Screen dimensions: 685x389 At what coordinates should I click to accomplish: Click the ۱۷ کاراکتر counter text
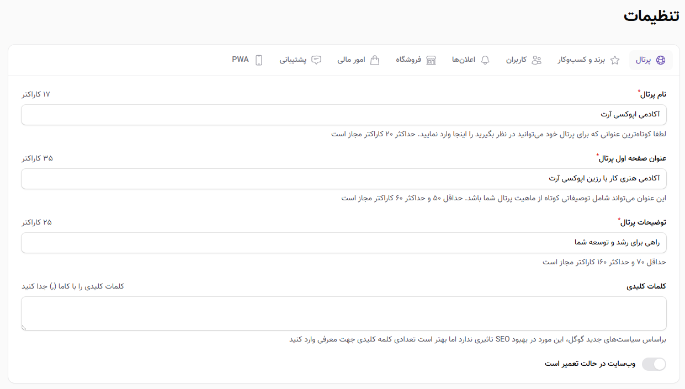point(36,94)
